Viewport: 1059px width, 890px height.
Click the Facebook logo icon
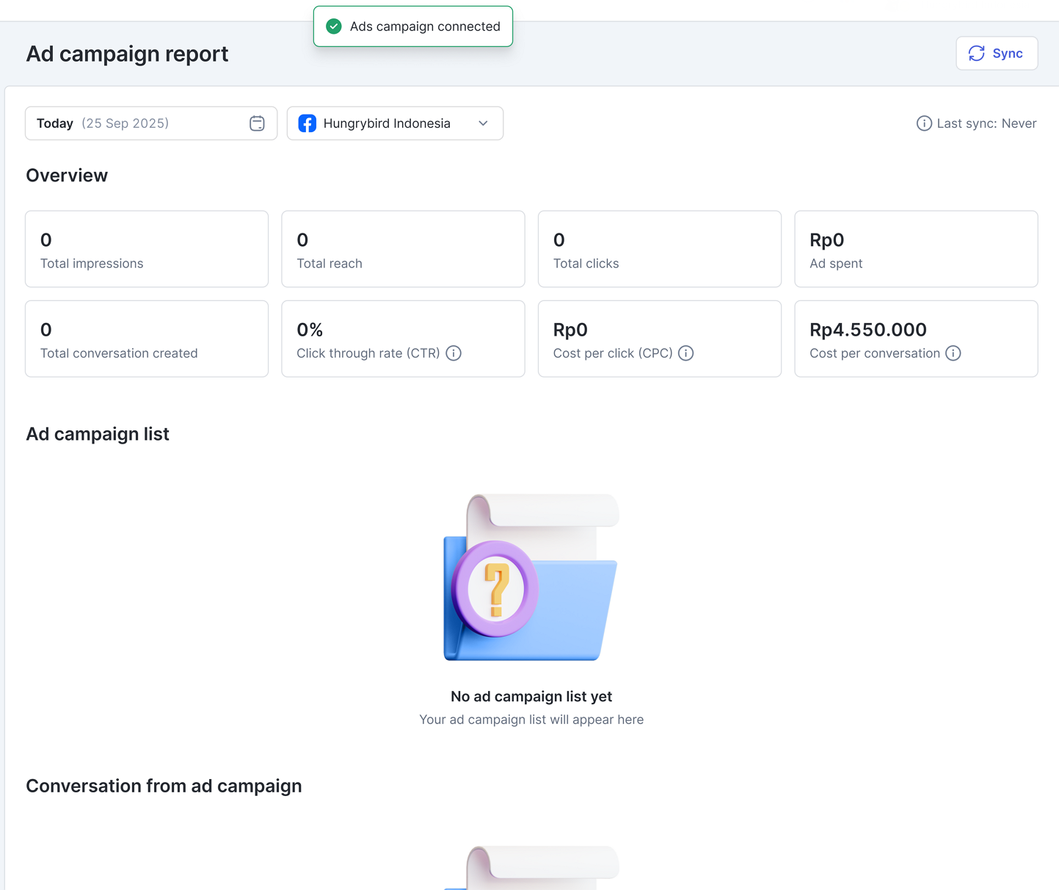point(307,123)
